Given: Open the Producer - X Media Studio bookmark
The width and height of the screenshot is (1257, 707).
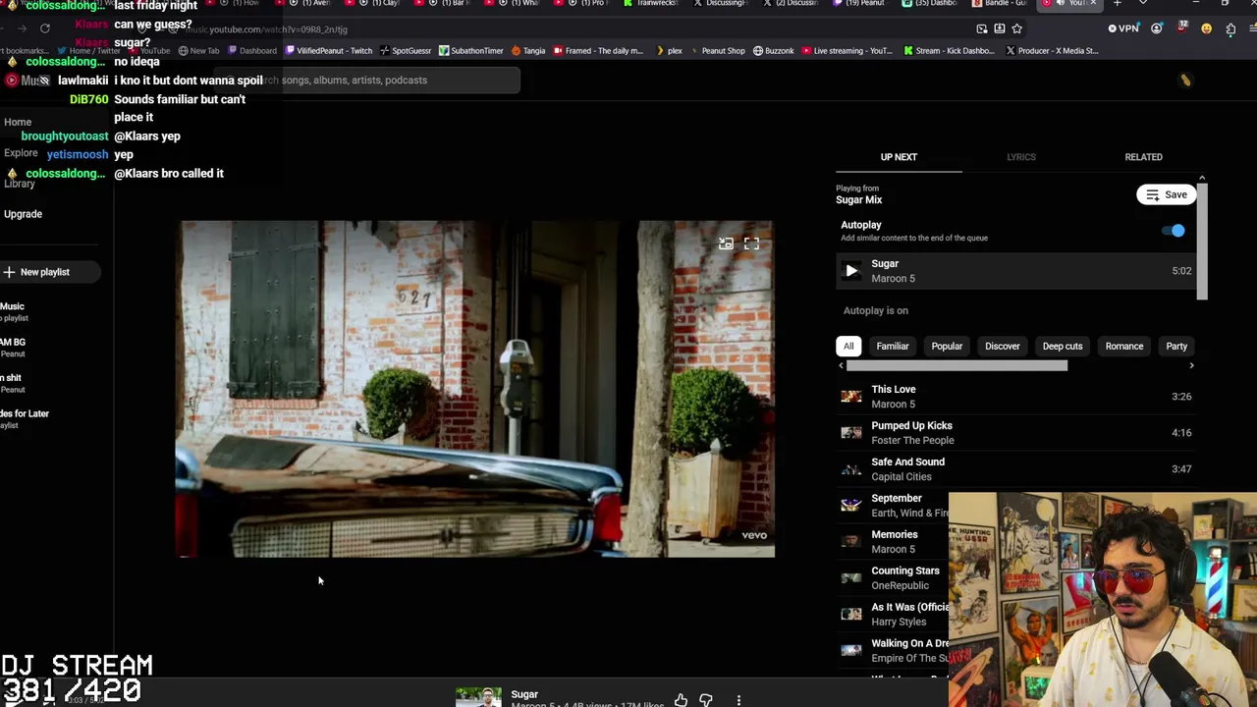Looking at the screenshot, I should (x=1052, y=51).
